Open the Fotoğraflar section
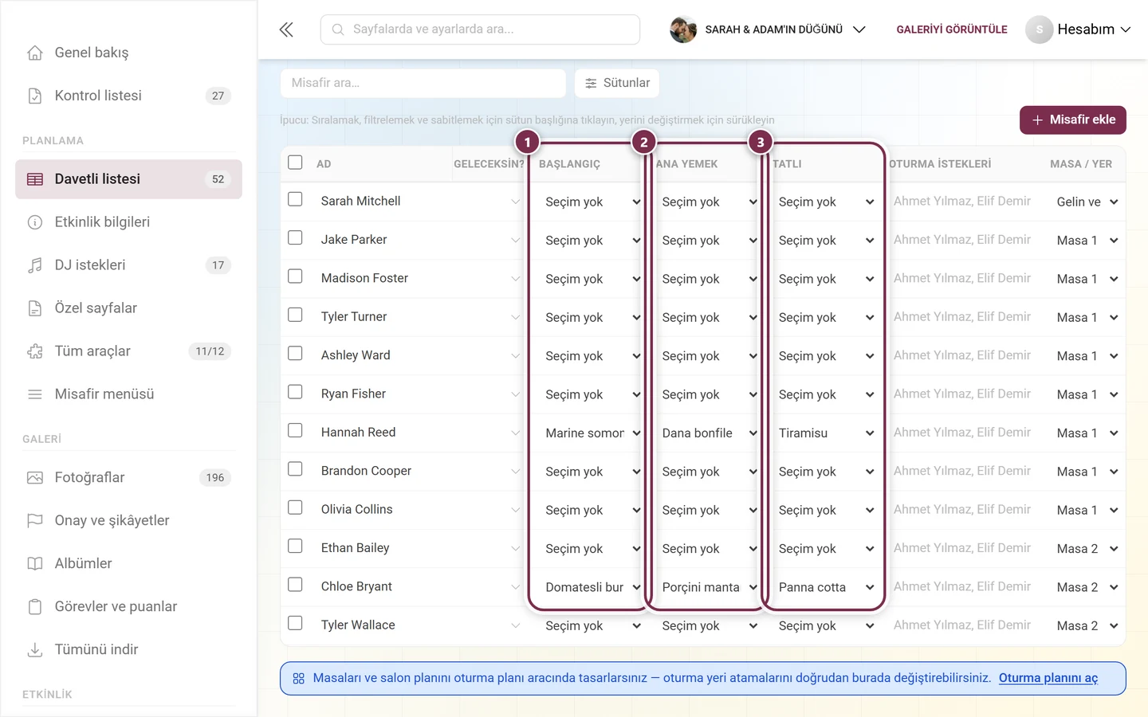 [128, 478]
